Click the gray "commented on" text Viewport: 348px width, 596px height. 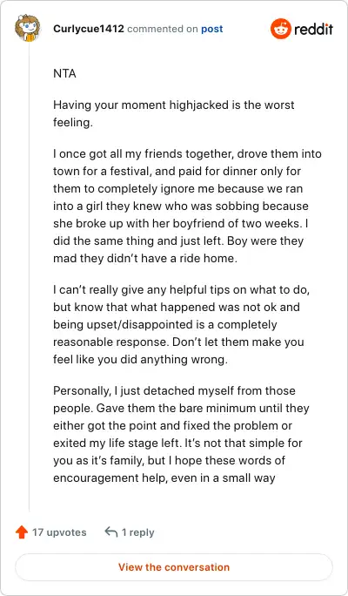click(x=163, y=29)
